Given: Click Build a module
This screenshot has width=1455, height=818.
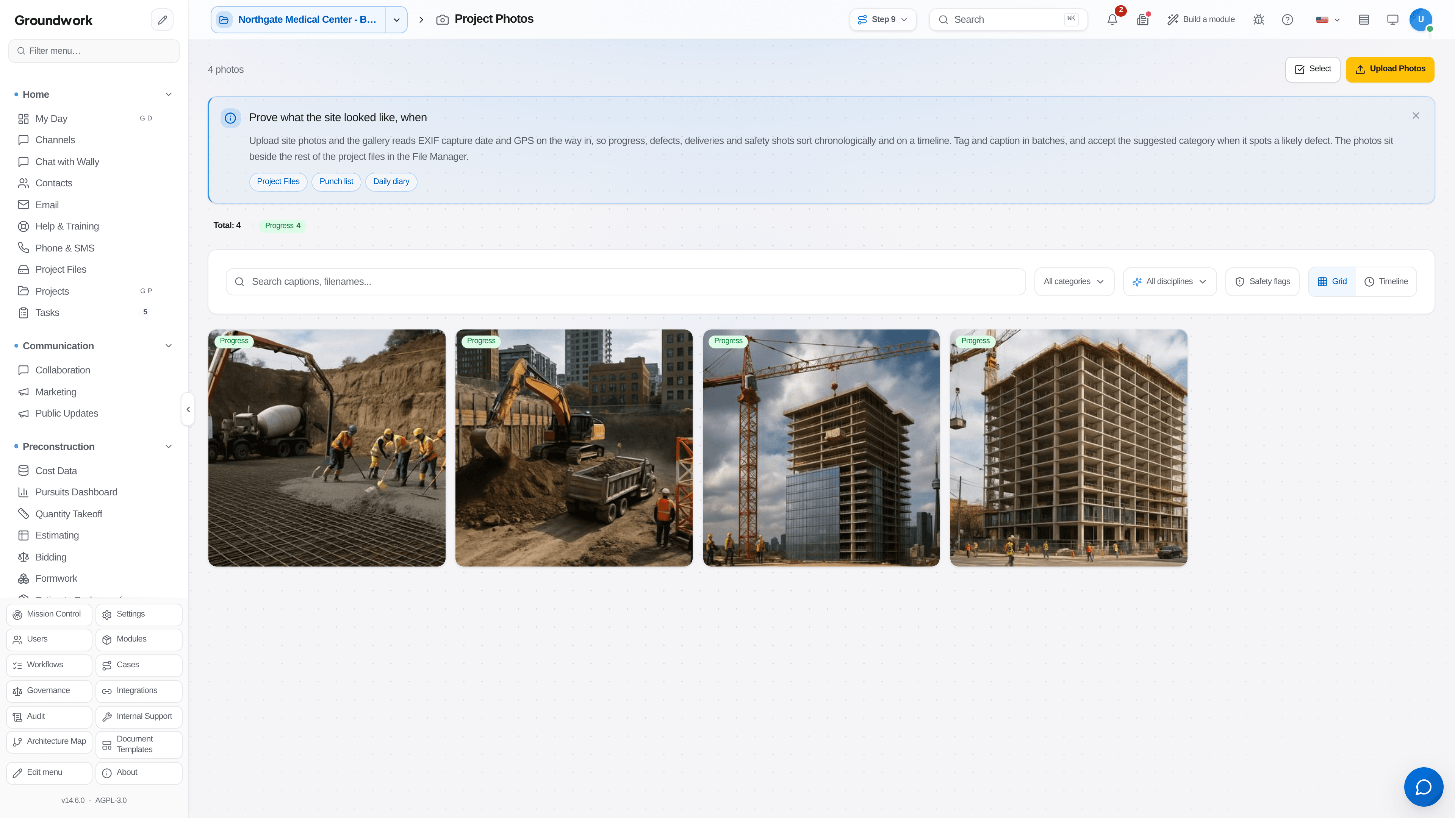Looking at the screenshot, I should 1201,20.
